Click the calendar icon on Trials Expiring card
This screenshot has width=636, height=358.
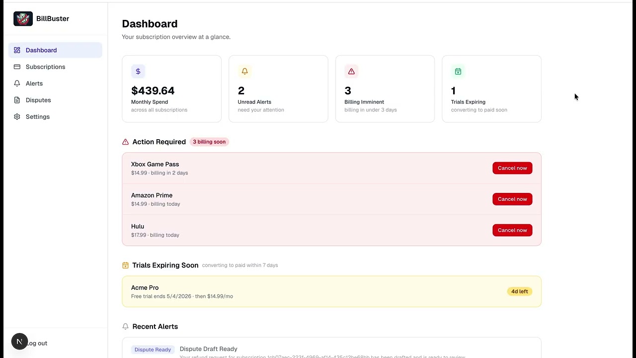[458, 72]
